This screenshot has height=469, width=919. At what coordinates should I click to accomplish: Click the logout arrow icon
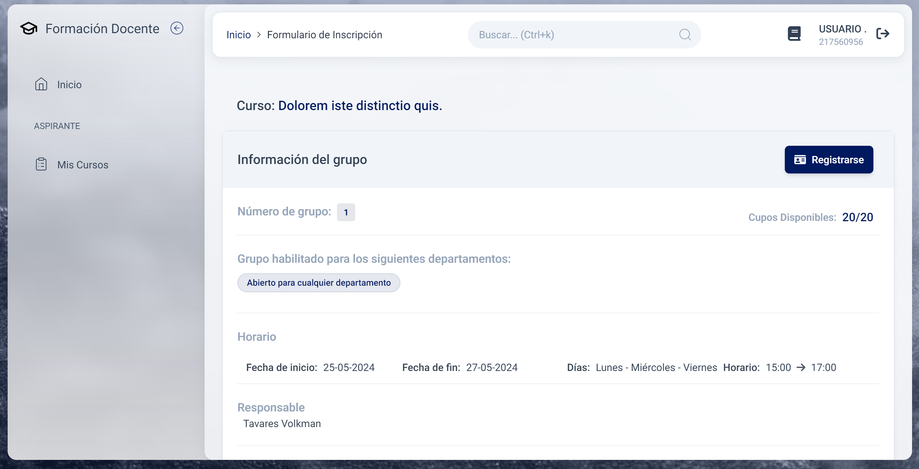(x=883, y=34)
